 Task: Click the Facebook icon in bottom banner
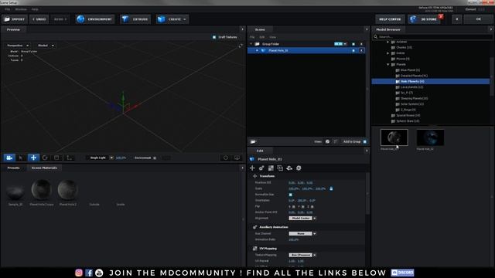[89, 273]
